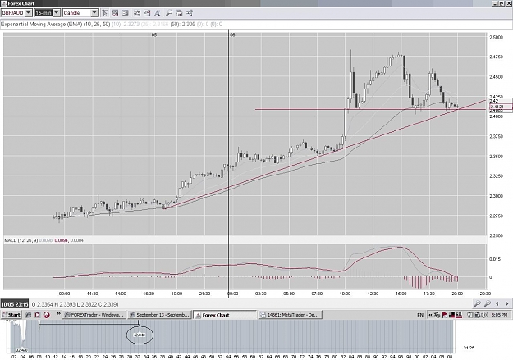Screen dimensions: 513x360
Task: Click the 10.05 23:15 date readout
Action: (x=15, y=304)
